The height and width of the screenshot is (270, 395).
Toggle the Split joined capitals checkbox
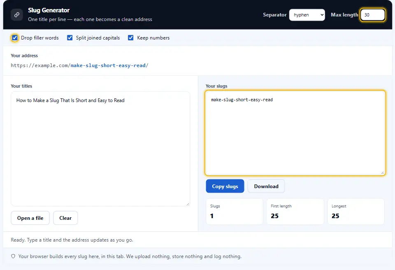click(x=70, y=38)
